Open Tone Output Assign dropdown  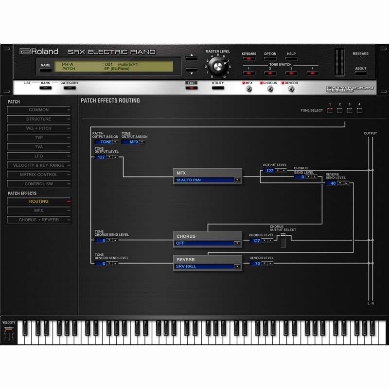point(142,142)
